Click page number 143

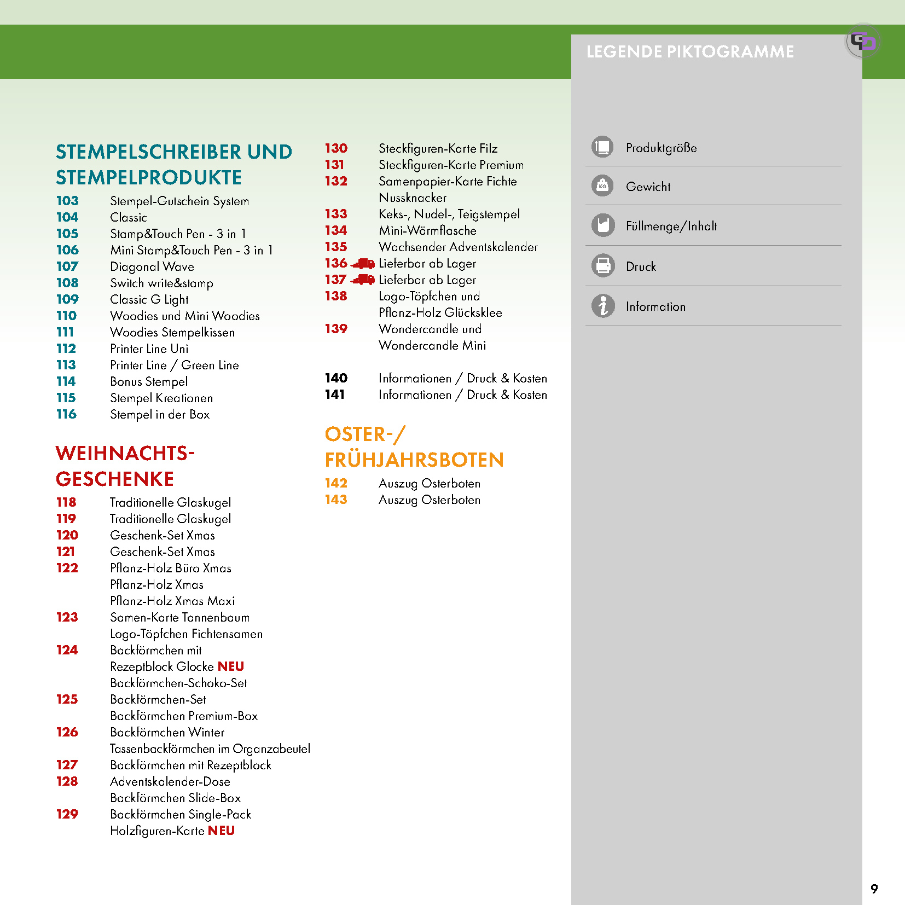(336, 500)
